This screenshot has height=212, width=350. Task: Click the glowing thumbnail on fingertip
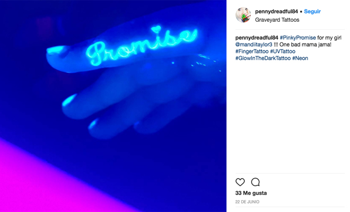[56, 50]
